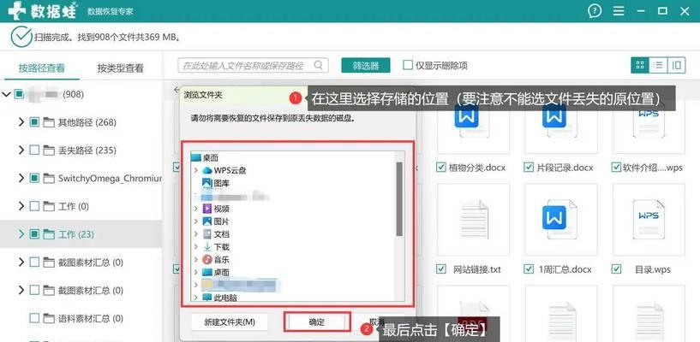
Task: Uncheck 片段记录.docx file checkbox
Action: click(x=529, y=168)
